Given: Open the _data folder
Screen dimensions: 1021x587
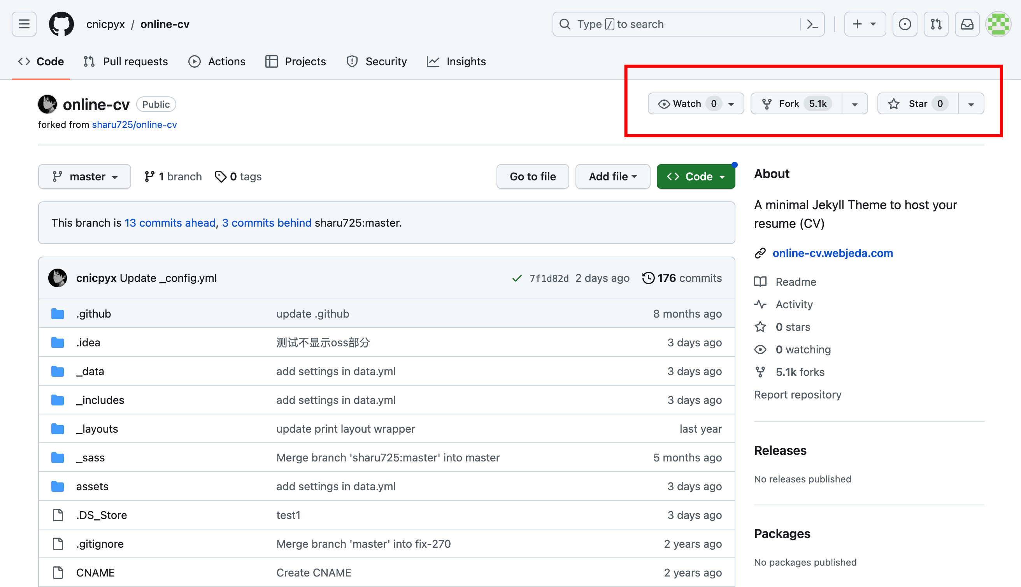Looking at the screenshot, I should [90, 371].
